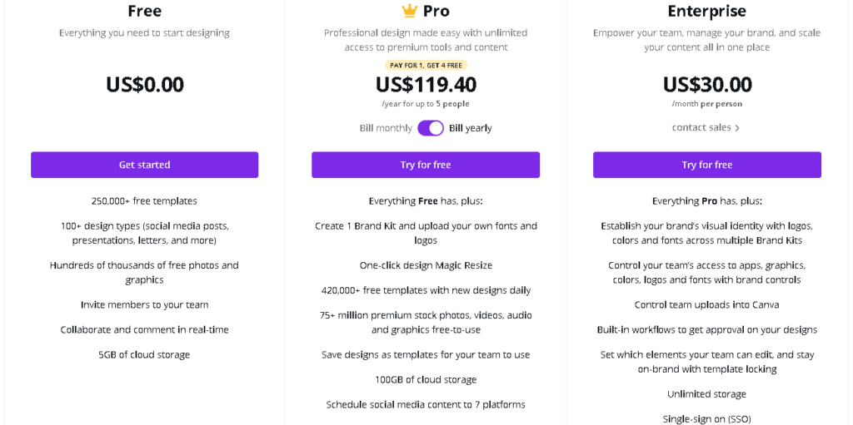Click the Get started button on Free plan

[145, 165]
